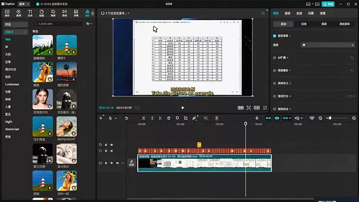Open the Effects star tab icon

point(53,13)
